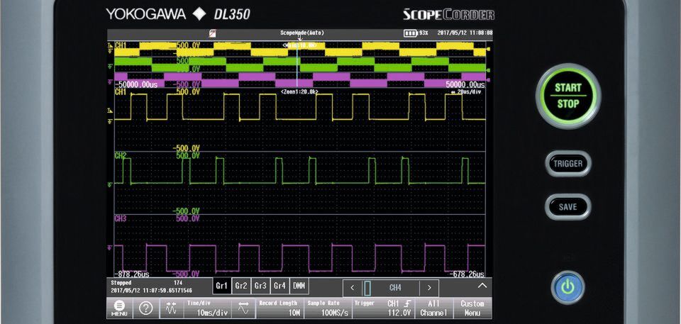Tap the Stopped status text
681x324 pixels.
pos(121,283)
